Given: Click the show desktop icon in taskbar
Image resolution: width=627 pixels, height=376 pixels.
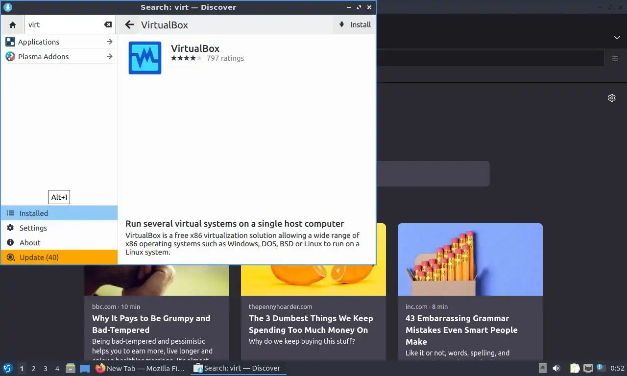Looking at the screenshot, I should pos(85,368).
